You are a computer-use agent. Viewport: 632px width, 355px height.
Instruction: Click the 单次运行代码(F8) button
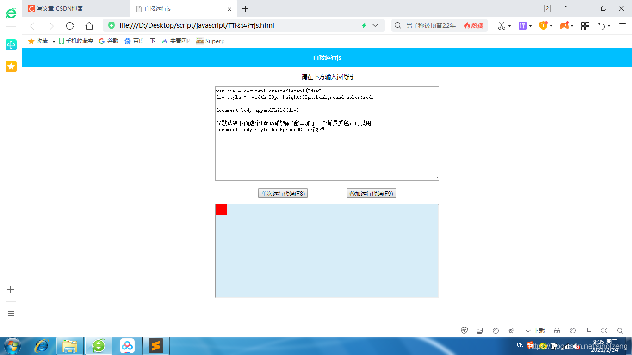tap(283, 193)
